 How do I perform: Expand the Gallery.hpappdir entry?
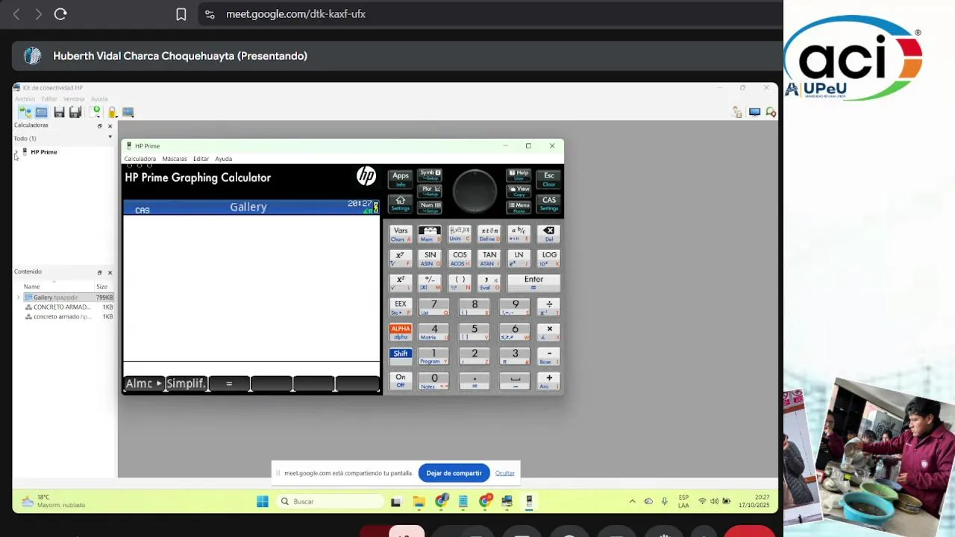click(19, 297)
